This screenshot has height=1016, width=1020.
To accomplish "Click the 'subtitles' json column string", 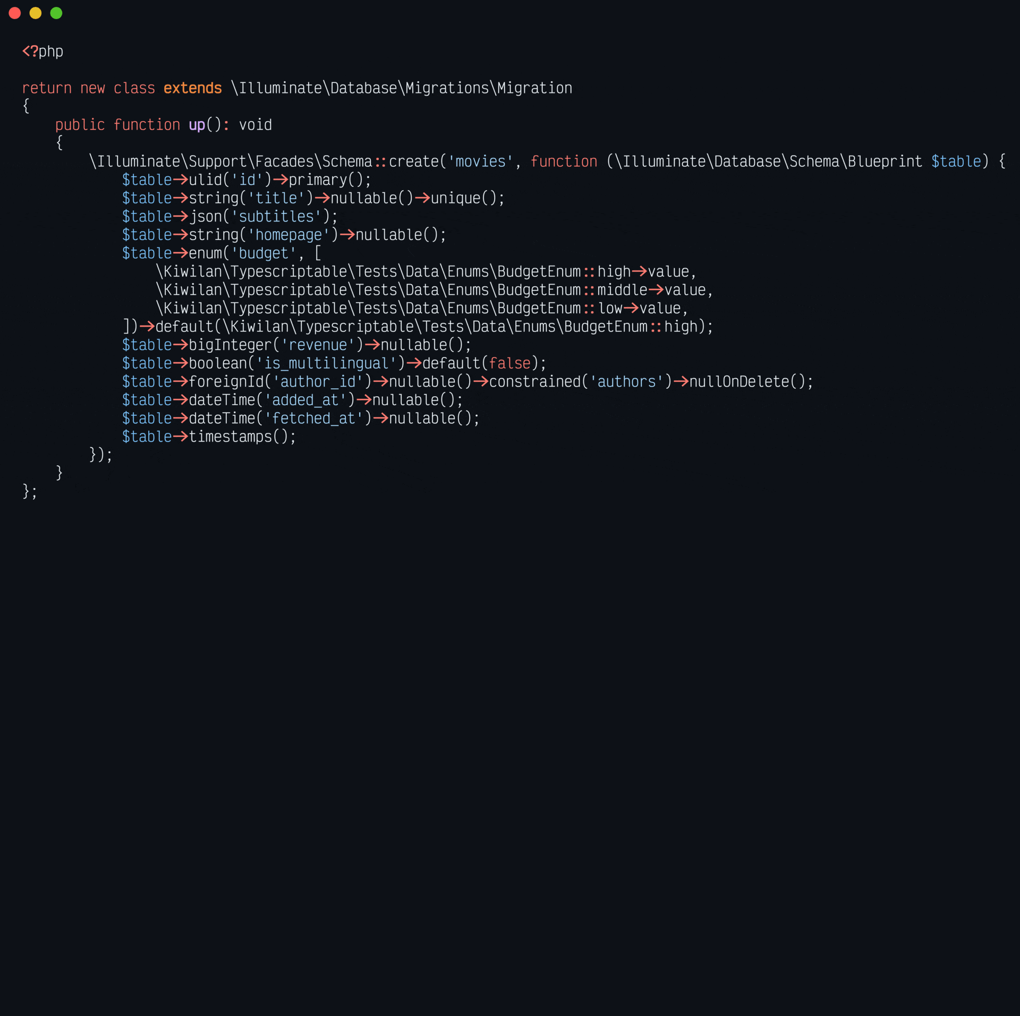I will [x=276, y=217].
